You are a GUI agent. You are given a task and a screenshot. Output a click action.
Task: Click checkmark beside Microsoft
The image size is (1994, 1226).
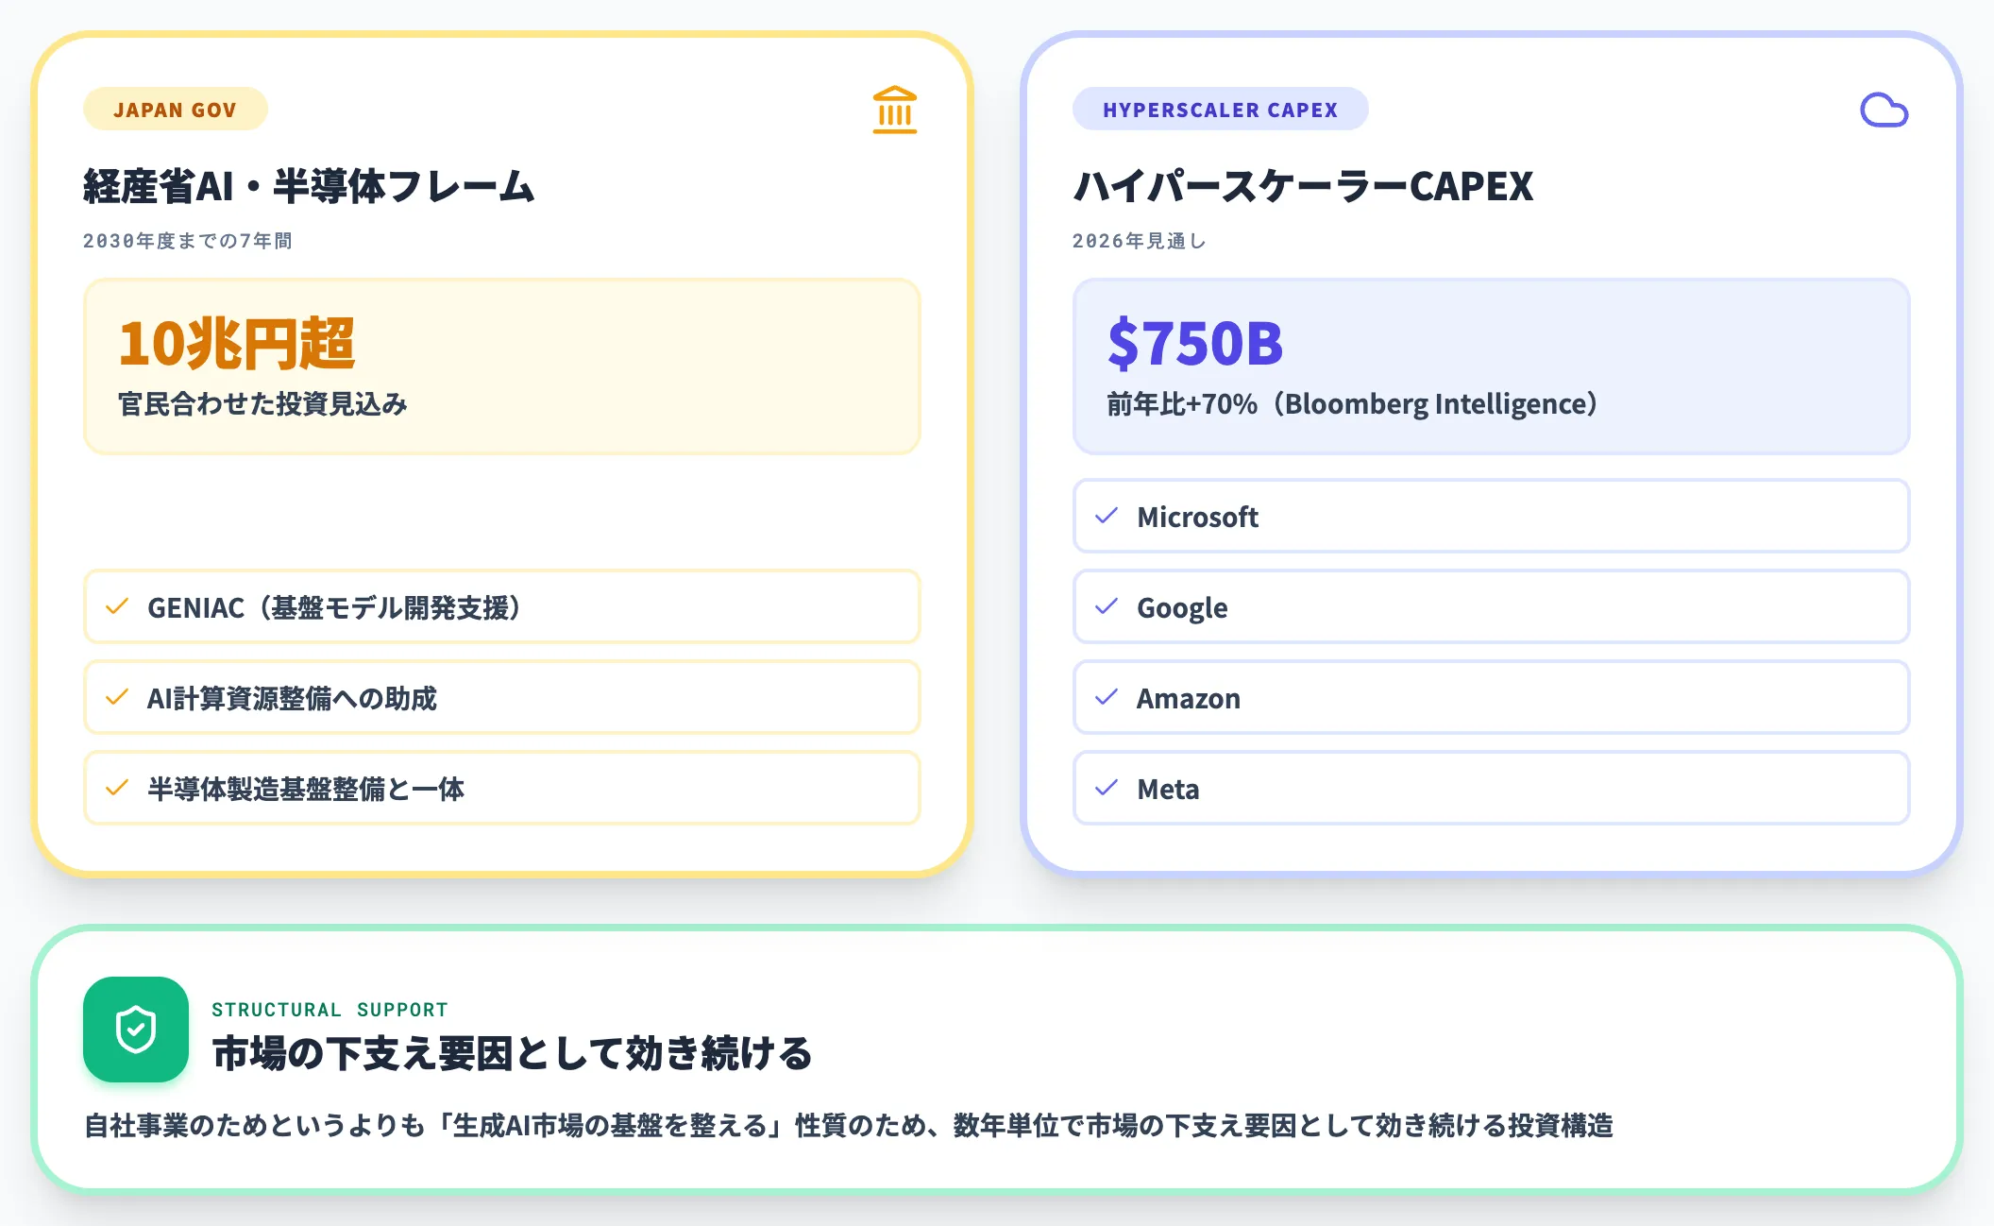tap(1107, 516)
